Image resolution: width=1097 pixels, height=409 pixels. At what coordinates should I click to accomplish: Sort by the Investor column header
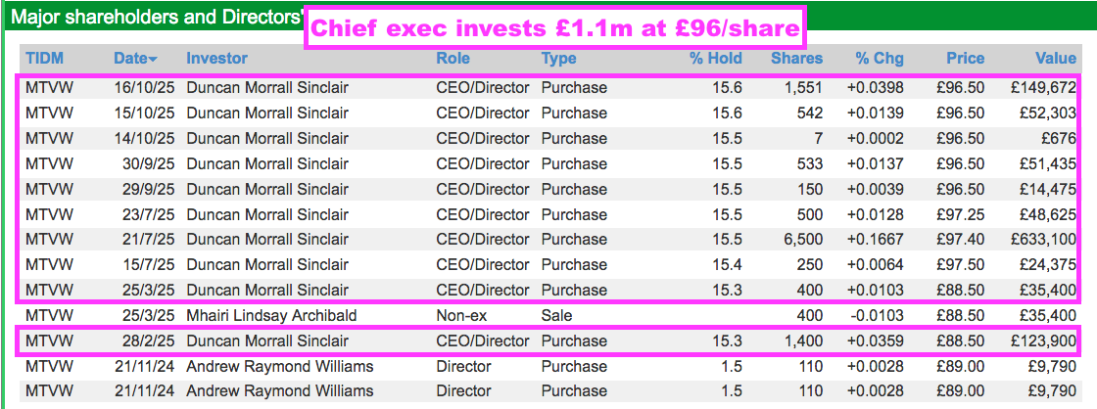(216, 59)
